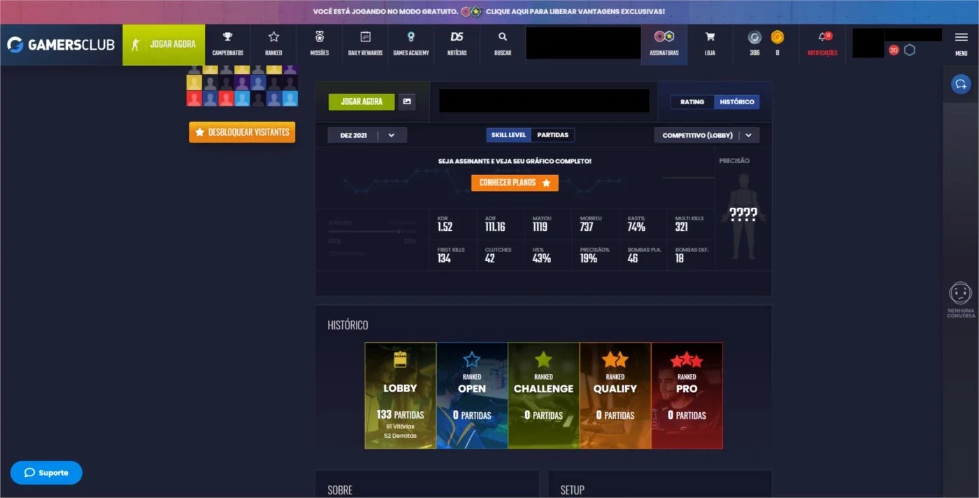Click Jogar Agora button in profile panel
Viewport: 979px width, 498px height.
[x=362, y=102]
